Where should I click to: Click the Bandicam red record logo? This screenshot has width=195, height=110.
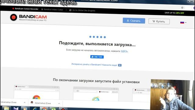tap(13, 17)
